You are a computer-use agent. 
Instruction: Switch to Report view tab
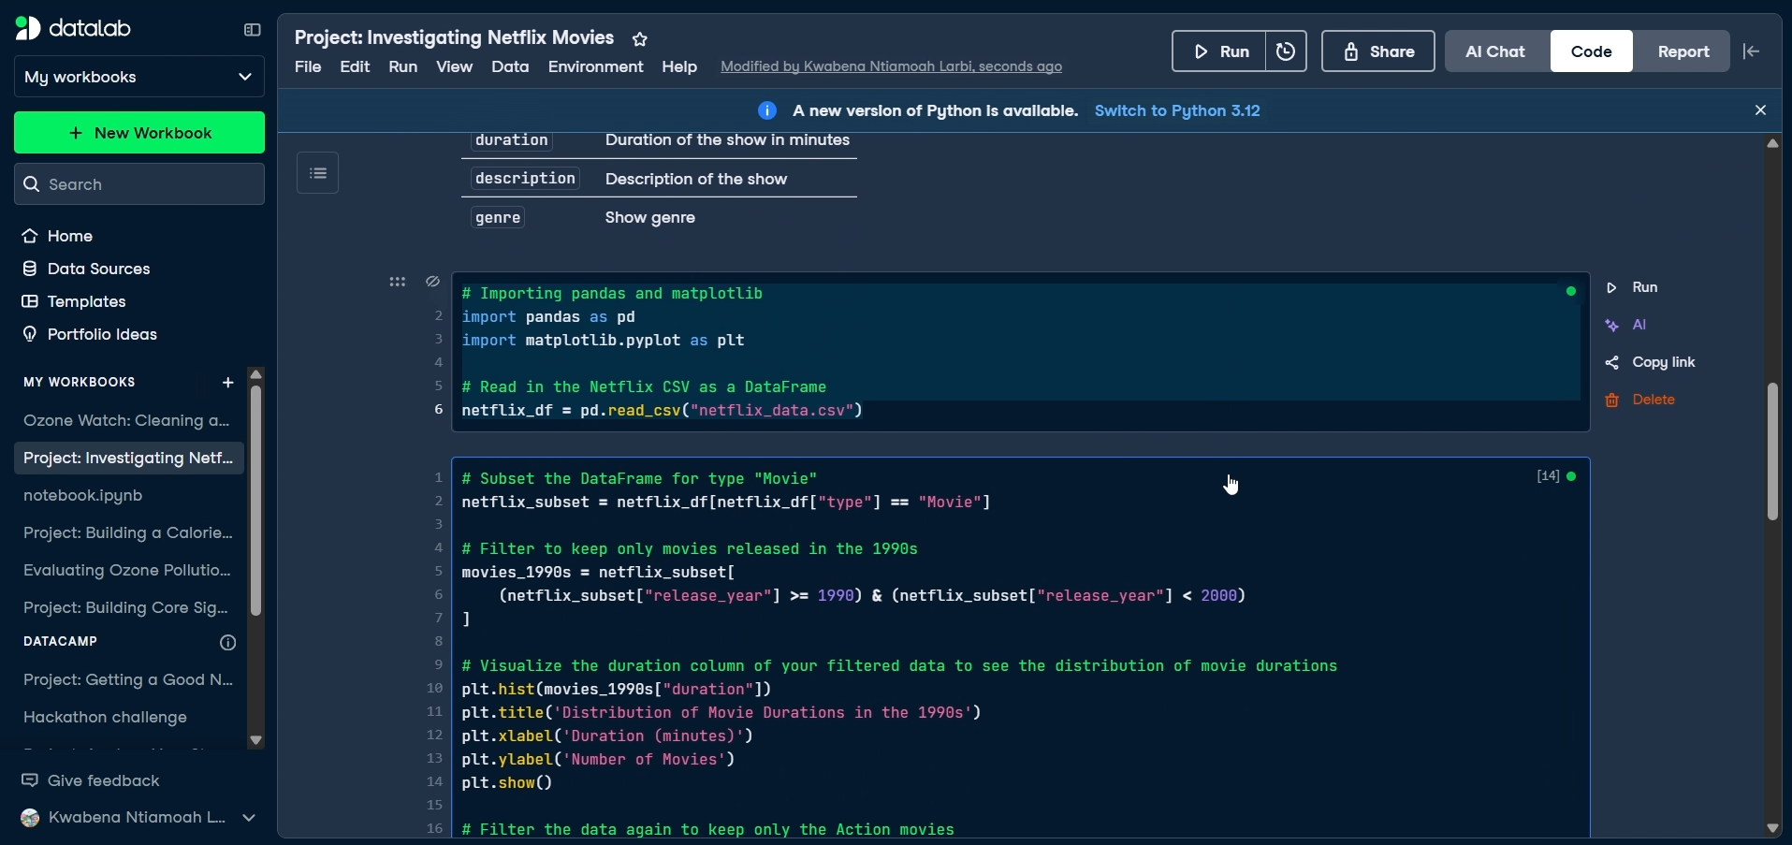(1683, 51)
